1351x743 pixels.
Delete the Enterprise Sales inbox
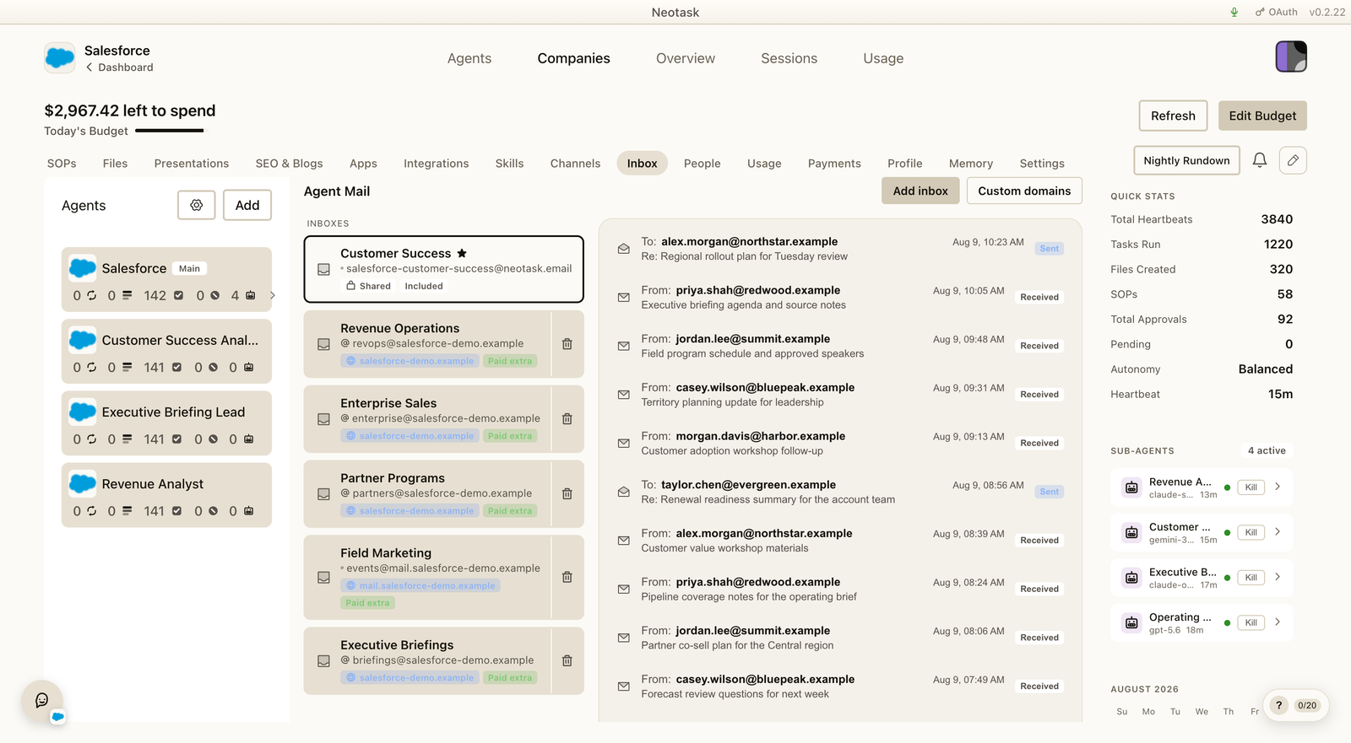pyautogui.click(x=567, y=419)
